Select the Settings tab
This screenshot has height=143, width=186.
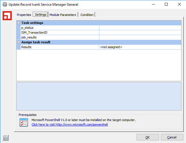pos(40,15)
